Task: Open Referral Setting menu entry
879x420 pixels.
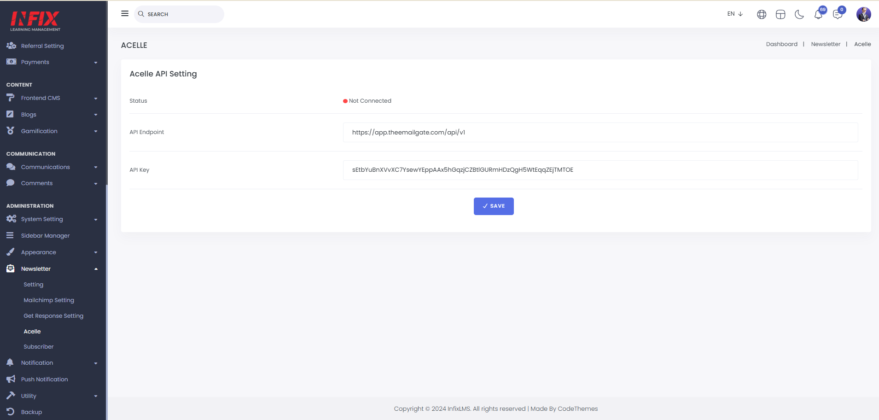Action: coord(42,46)
